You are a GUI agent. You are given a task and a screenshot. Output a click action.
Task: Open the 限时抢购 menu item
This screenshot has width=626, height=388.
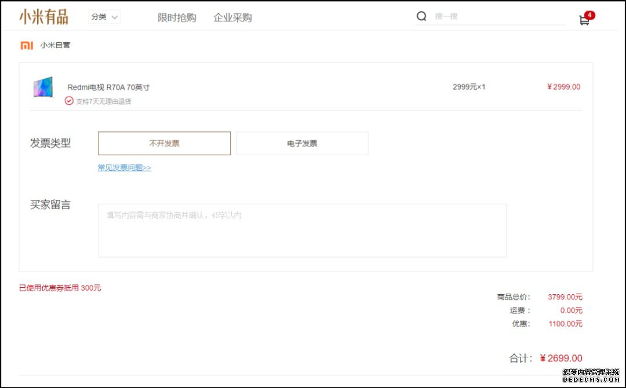(x=177, y=17)
